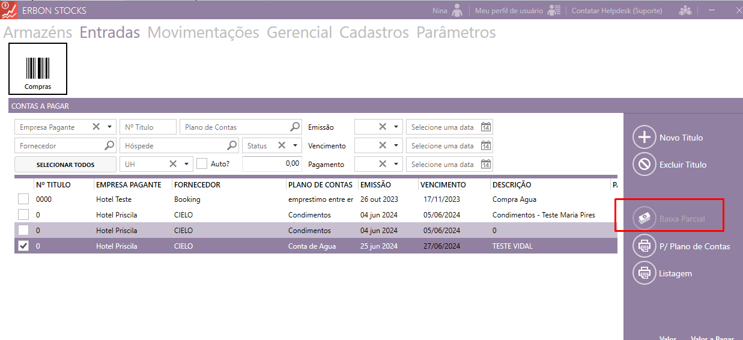743x340 pixels.
Task: Expand the Status dropdown arrow
Action: [x=295, y=145]
